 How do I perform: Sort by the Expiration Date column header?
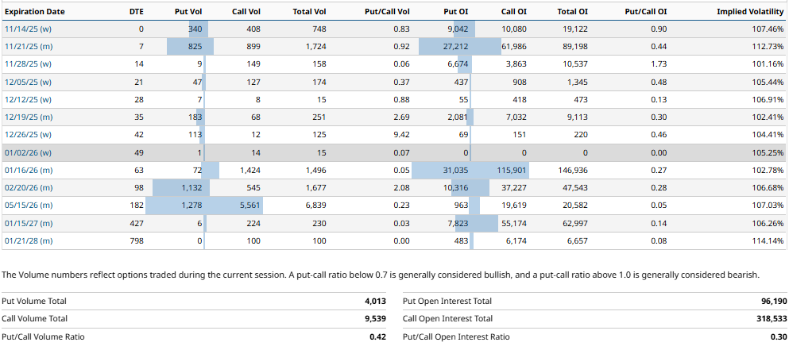click(35, 12)
